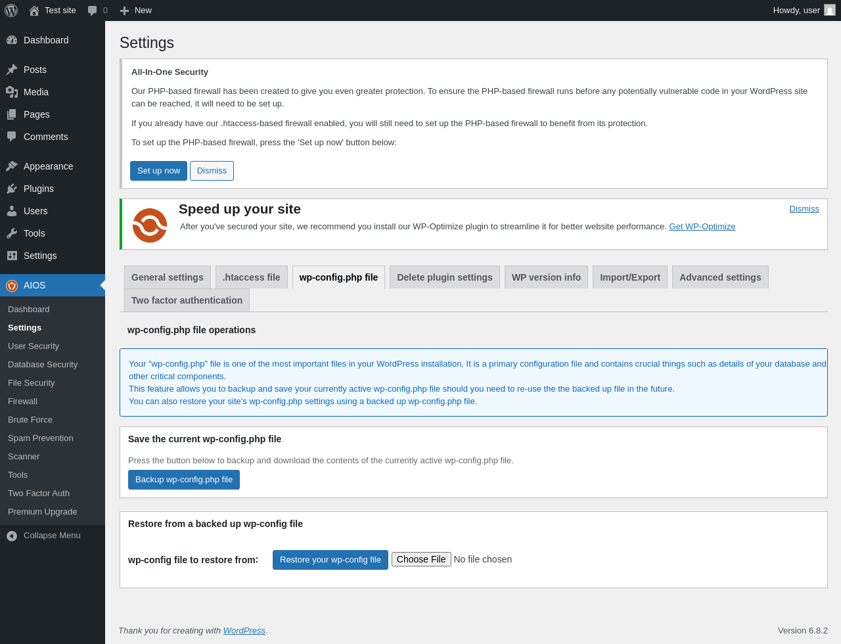Click the Appearance paintbrush icon
Viewport: 841px width, 644px height.
click(12, 166)
